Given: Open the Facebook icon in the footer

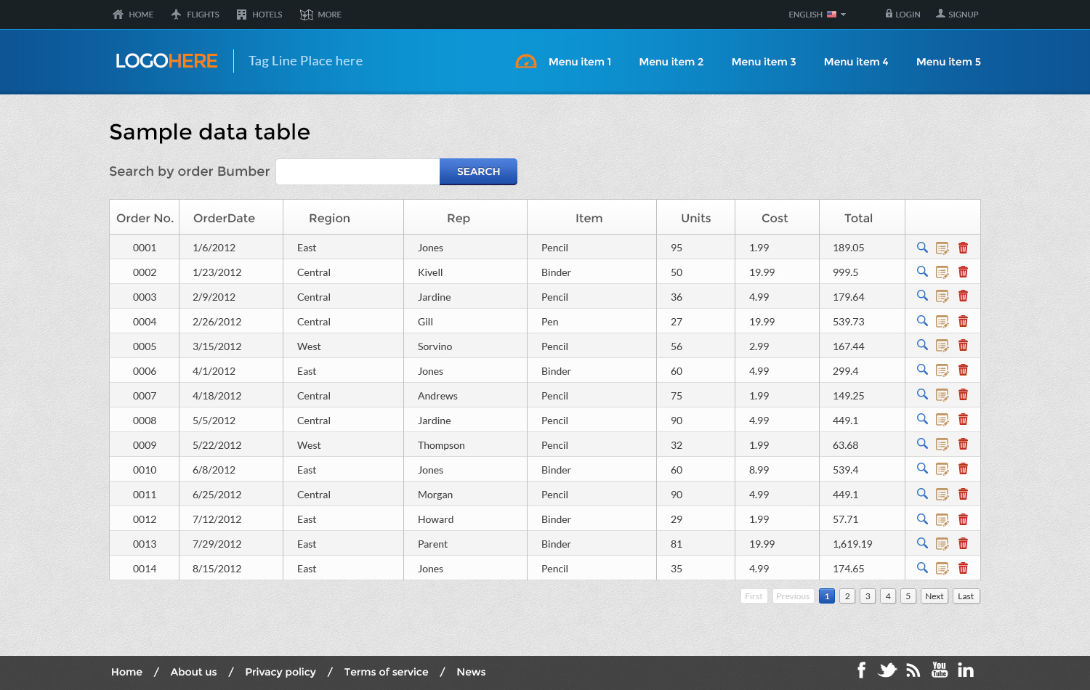Looking at the screenshot, I should click(861, 670).
